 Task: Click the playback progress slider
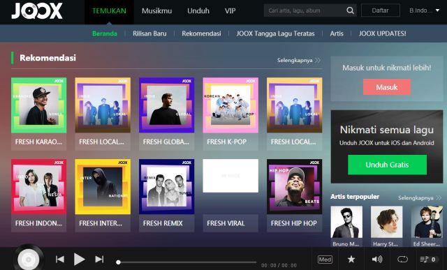(x=186, y=262)
